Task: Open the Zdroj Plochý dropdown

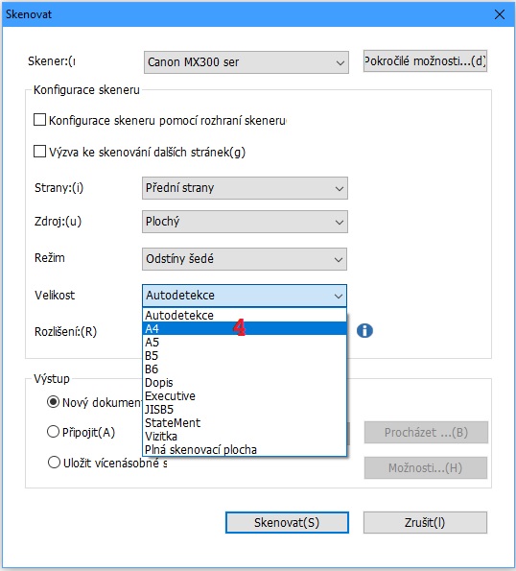Action: click(x=245, y=222)
